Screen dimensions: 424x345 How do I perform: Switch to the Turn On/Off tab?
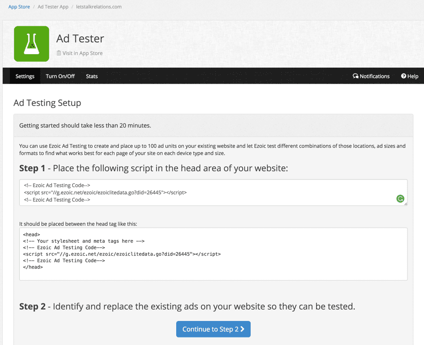coord(60,76)
